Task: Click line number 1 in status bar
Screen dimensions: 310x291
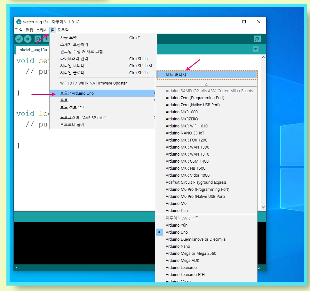Action: pos(17,268)
